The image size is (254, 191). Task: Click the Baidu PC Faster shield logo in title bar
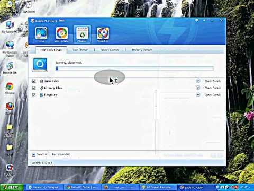pyautogui.click(x=32, y=21)
